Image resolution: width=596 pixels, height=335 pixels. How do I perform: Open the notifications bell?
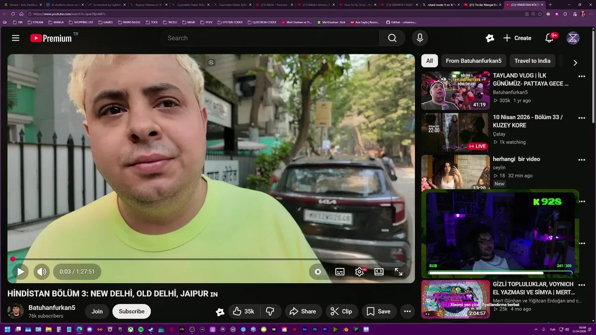pyautogui.click(x=549, y=38)
